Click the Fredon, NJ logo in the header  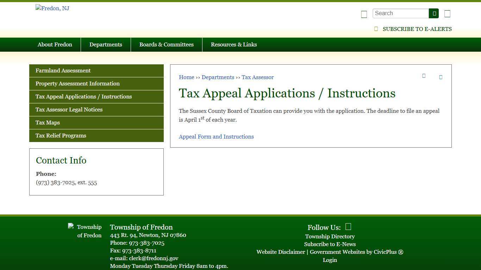52,8
